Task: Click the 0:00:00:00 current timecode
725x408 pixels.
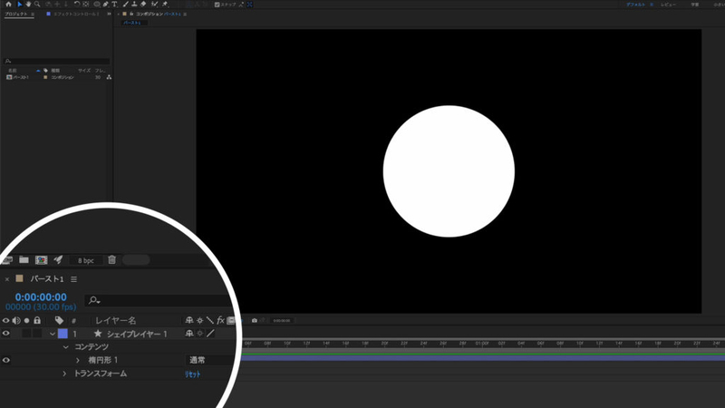Action: coord(41,297)
